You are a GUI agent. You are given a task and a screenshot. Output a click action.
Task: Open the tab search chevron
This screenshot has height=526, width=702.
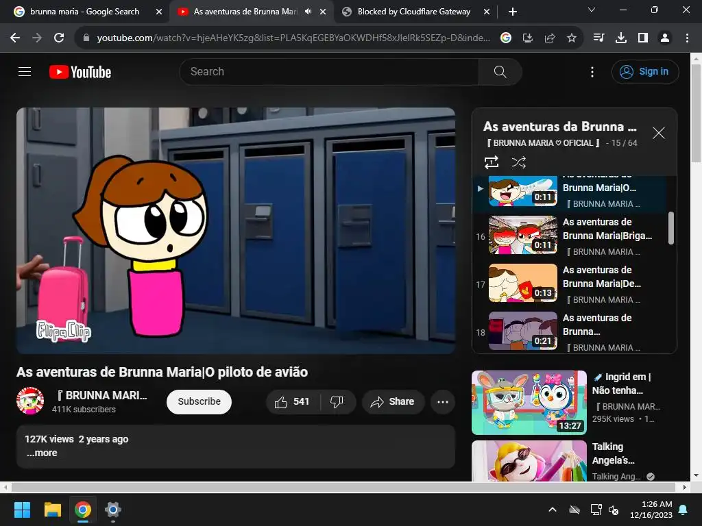point(592,10)
